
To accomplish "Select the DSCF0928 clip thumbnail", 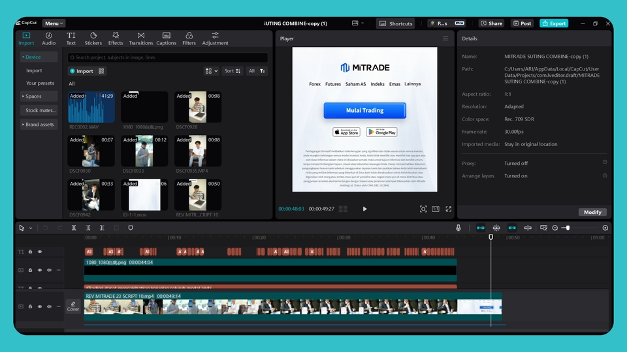I will [198, 107].
